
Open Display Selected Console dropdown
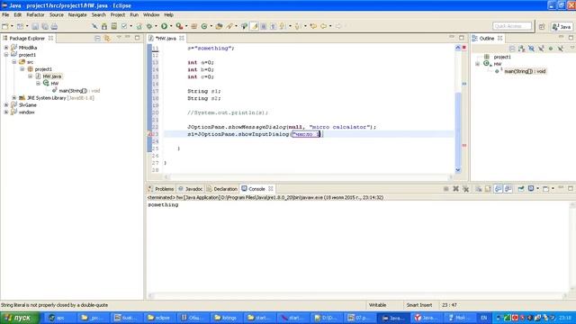click(538, 189)
